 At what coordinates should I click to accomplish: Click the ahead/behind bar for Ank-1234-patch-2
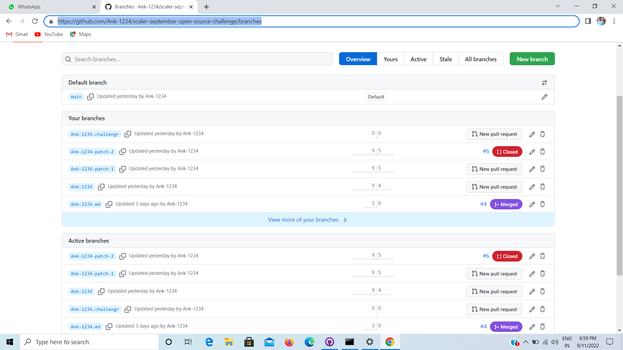pos(373,155)
